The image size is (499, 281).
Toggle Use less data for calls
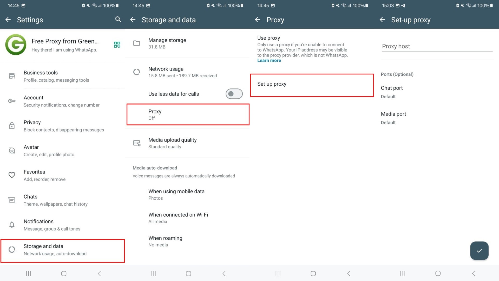(234, 94)
